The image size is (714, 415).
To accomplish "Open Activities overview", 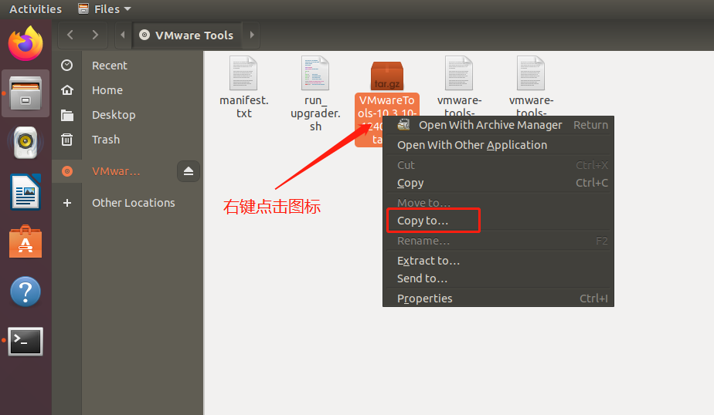I will click(36, 9).
